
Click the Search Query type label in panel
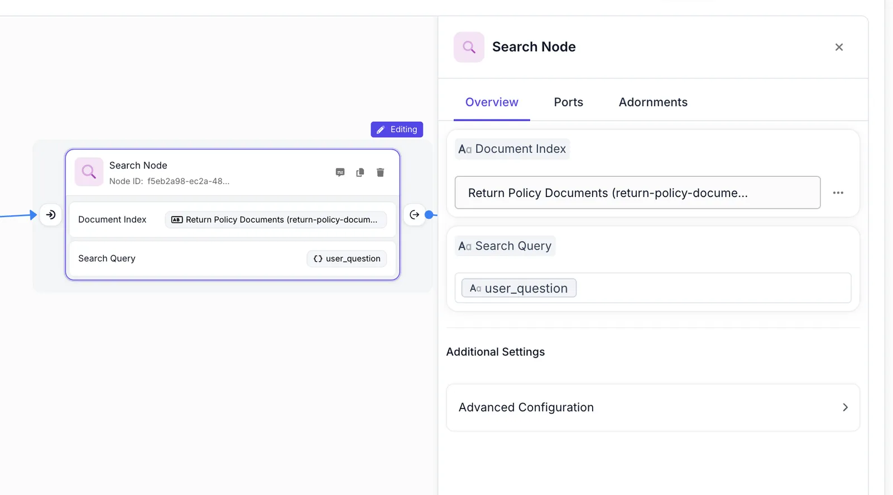click(505, 246)
